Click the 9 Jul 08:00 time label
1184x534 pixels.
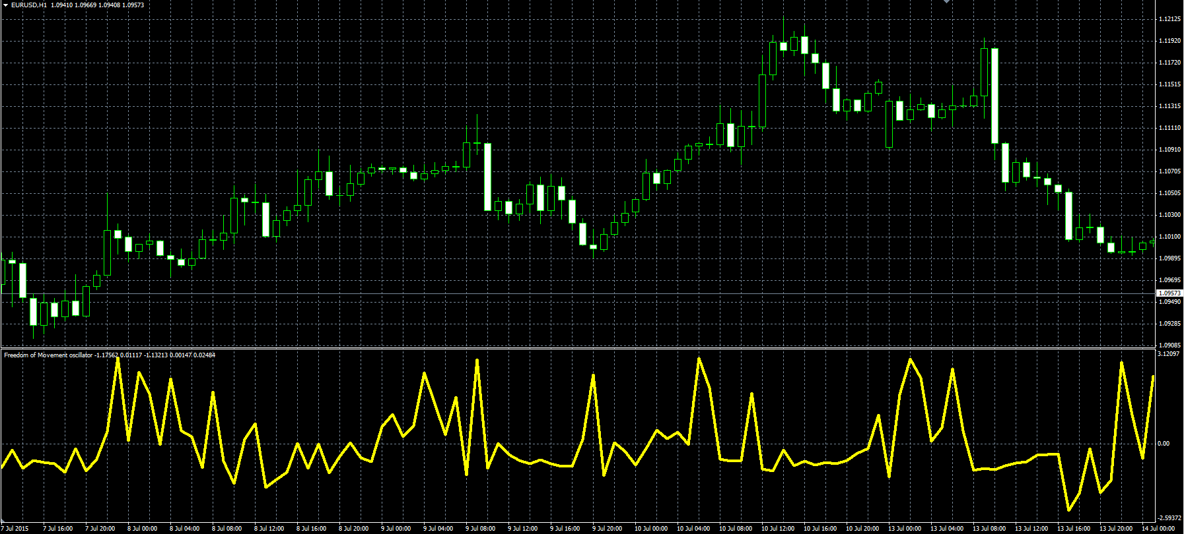point(481,529)
